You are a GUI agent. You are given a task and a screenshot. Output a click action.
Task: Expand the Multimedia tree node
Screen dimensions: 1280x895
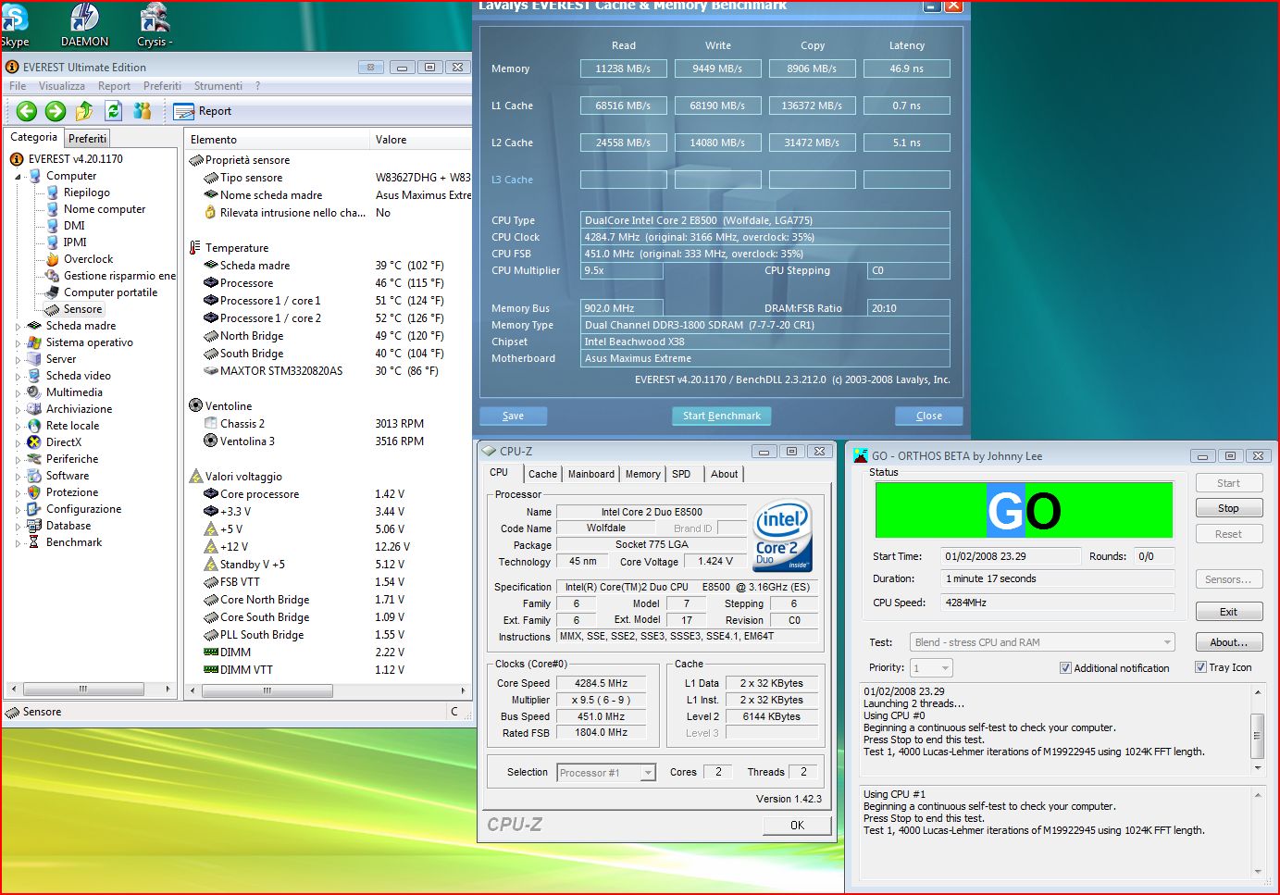tap(18, 393)
